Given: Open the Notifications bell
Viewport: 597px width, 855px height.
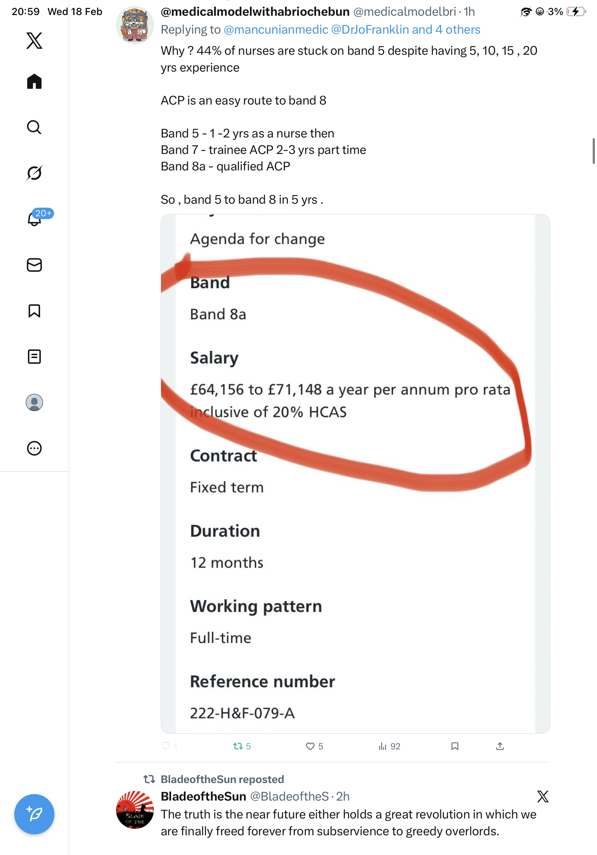Looking at the screenshot, I should pos(34,219).
